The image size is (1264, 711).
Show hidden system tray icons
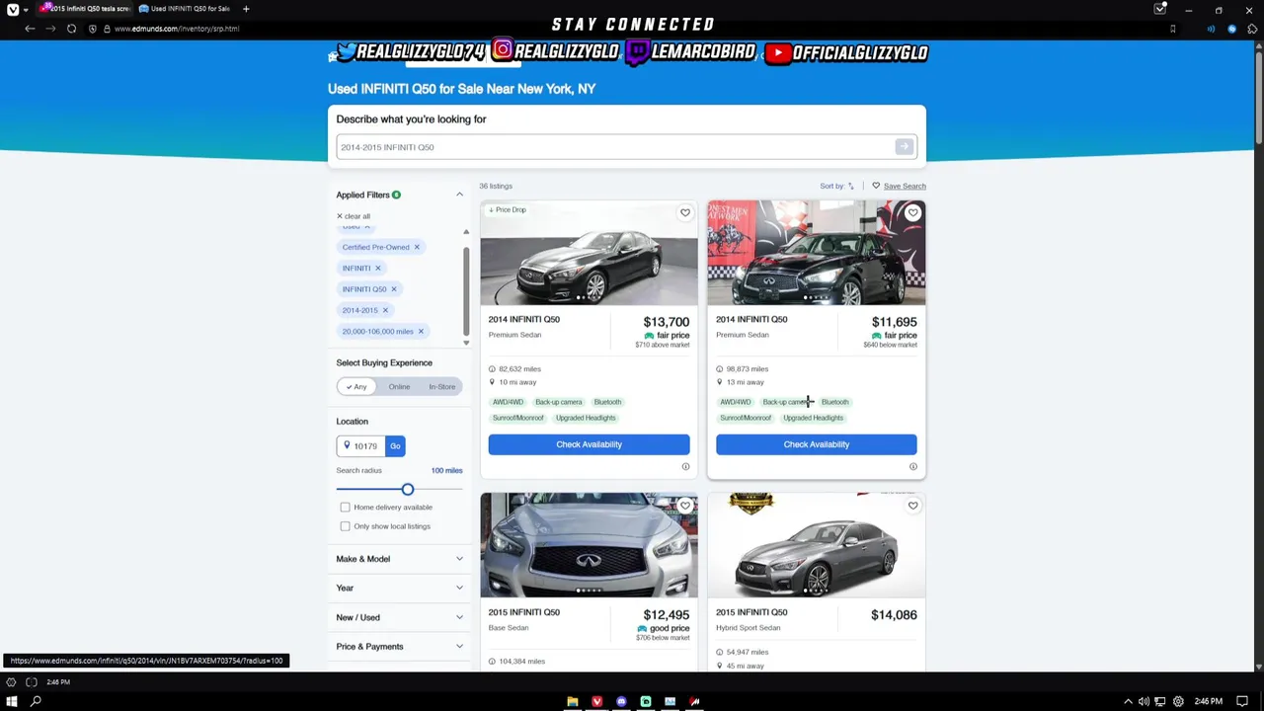(x=1128, y=701)
